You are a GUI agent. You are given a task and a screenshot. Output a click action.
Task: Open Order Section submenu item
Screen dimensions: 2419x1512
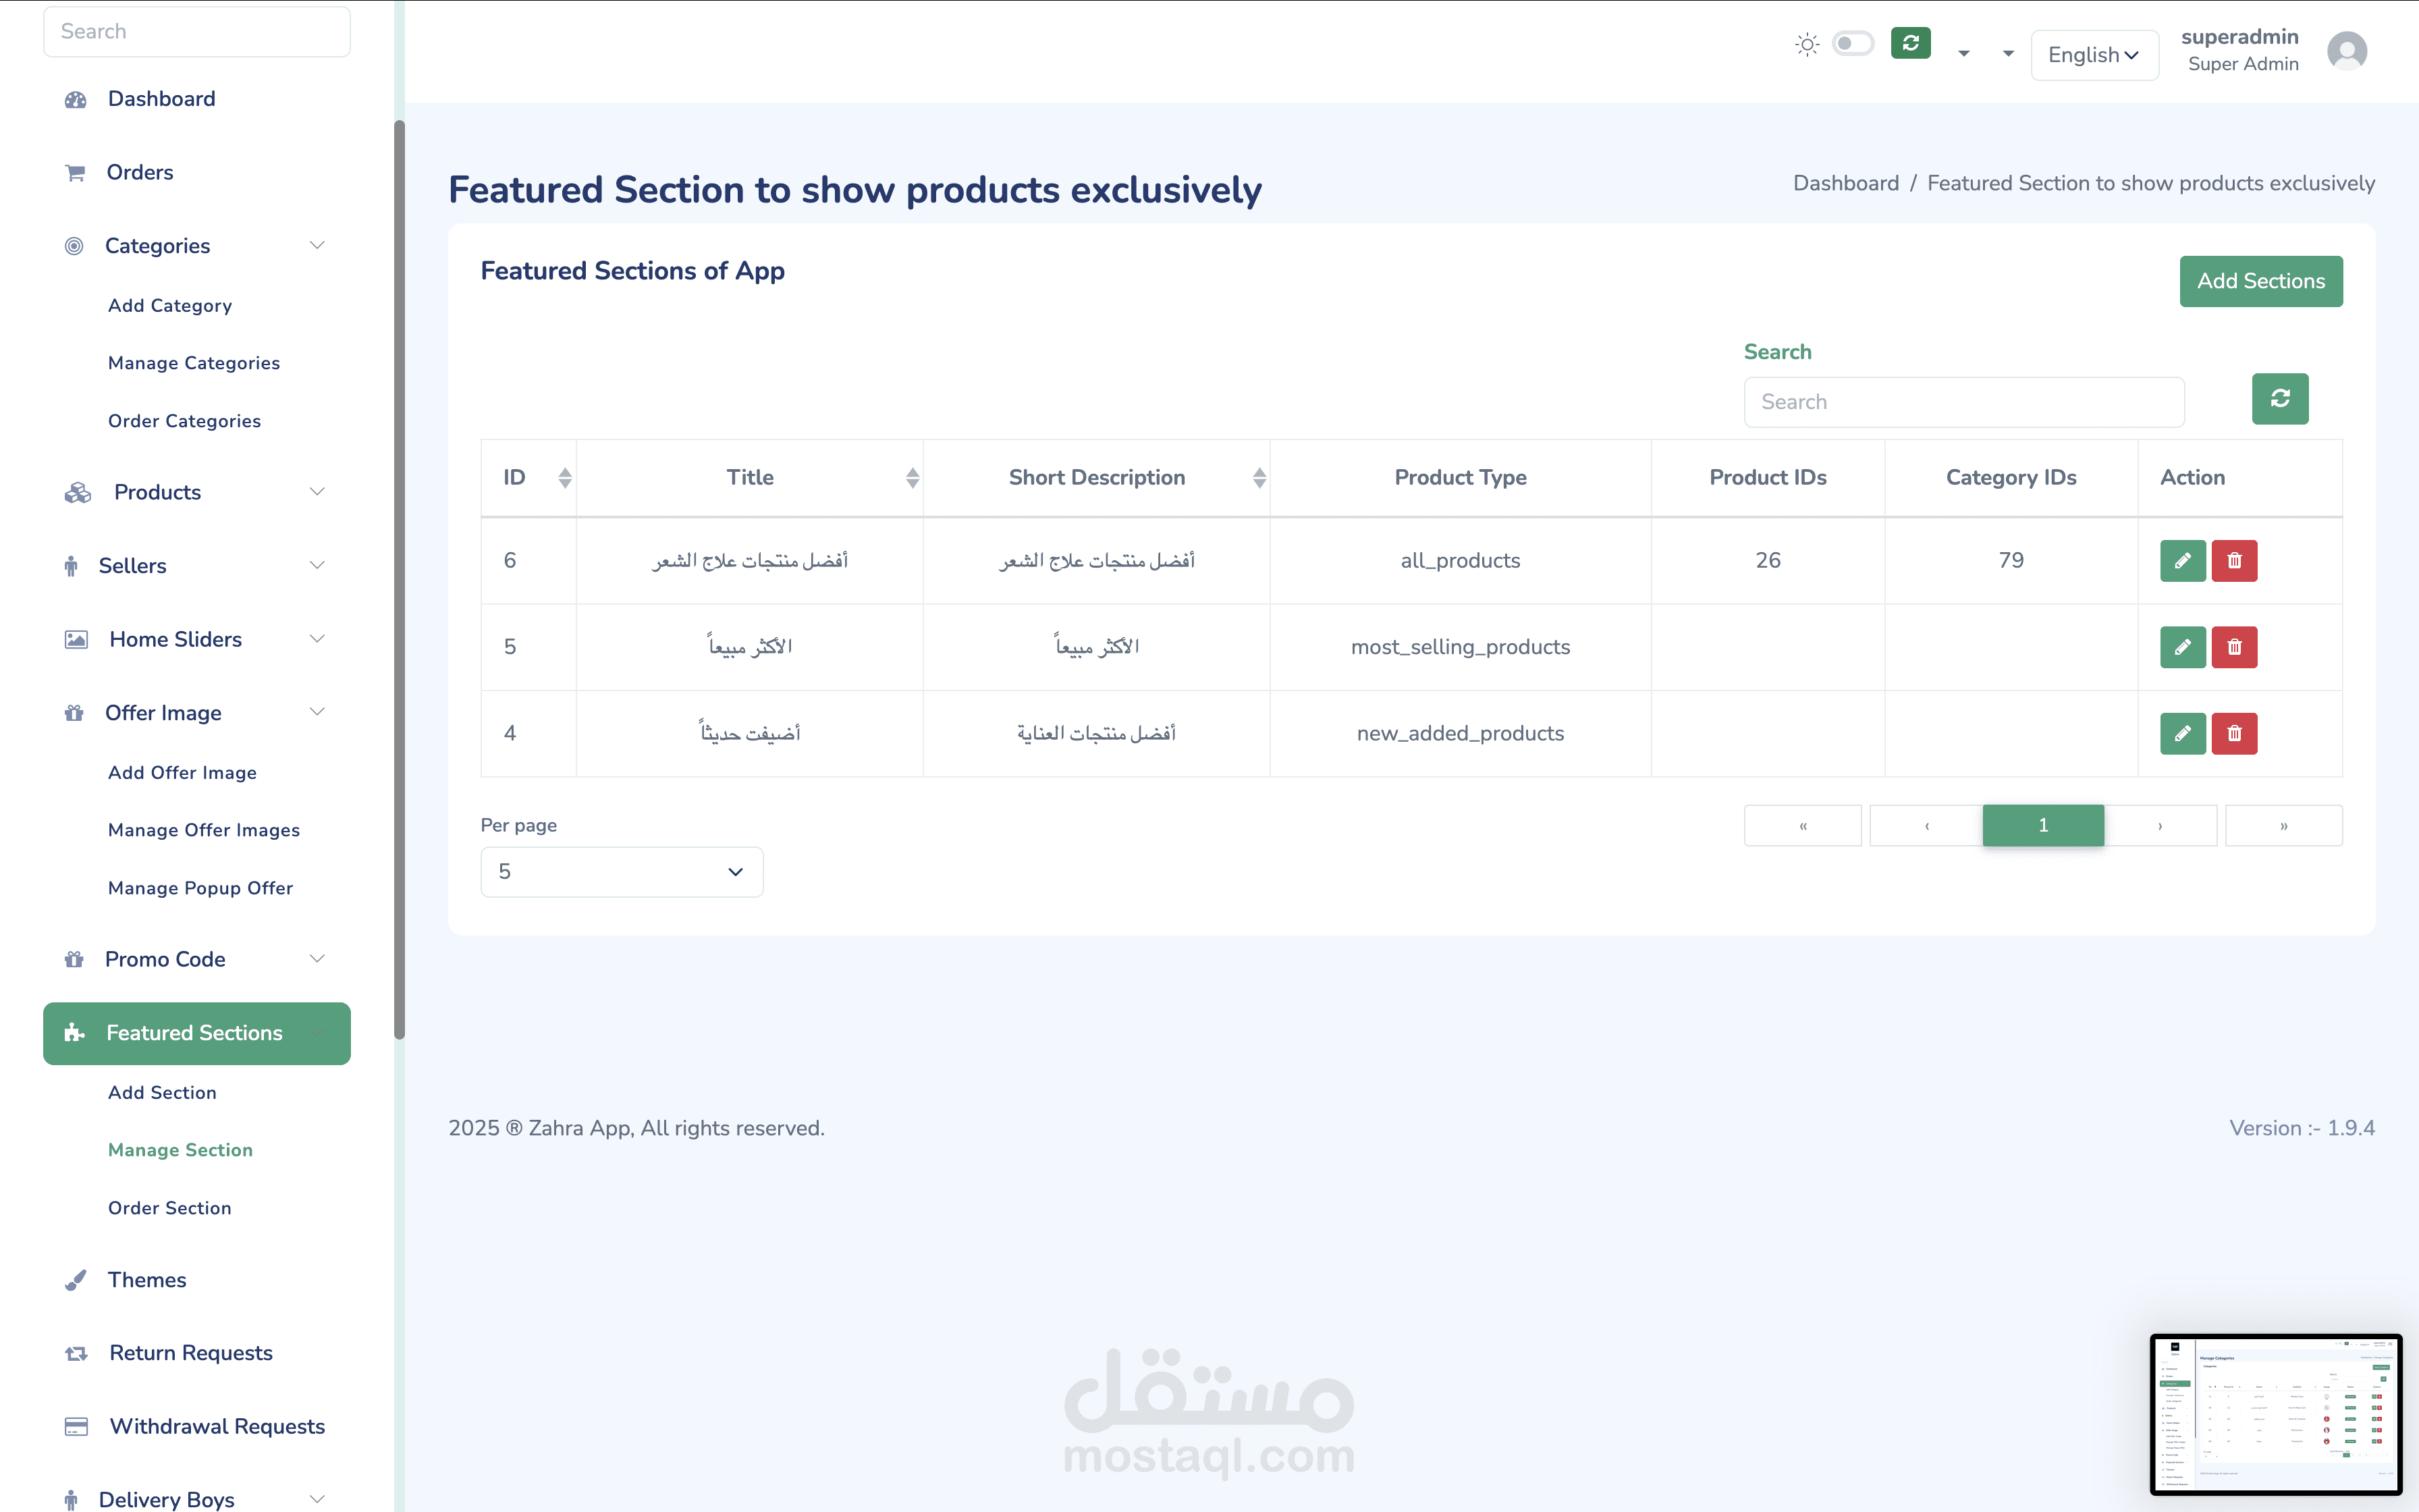[x=170, y=1208]
